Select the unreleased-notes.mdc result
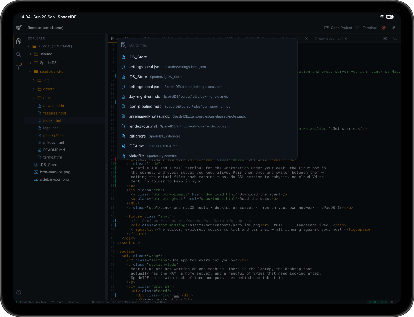Viewport: 414px width, 317px height. (x=207, y=116)
